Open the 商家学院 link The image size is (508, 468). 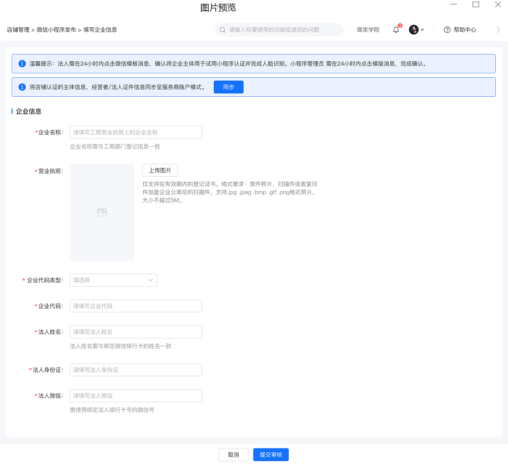pos(368,30)
